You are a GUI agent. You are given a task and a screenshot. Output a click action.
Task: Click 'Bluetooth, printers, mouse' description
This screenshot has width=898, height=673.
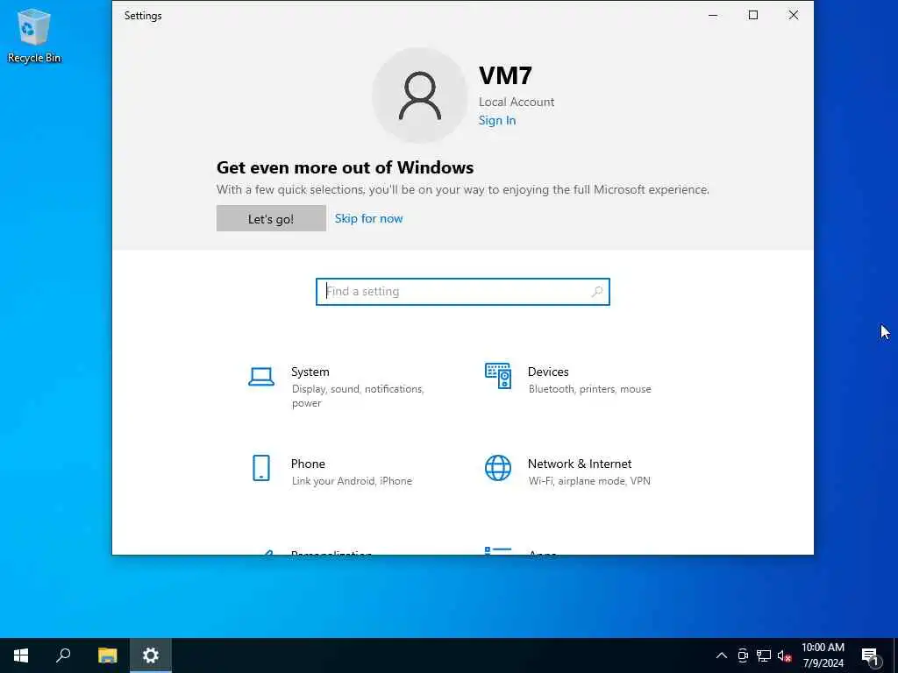(590, 389)
